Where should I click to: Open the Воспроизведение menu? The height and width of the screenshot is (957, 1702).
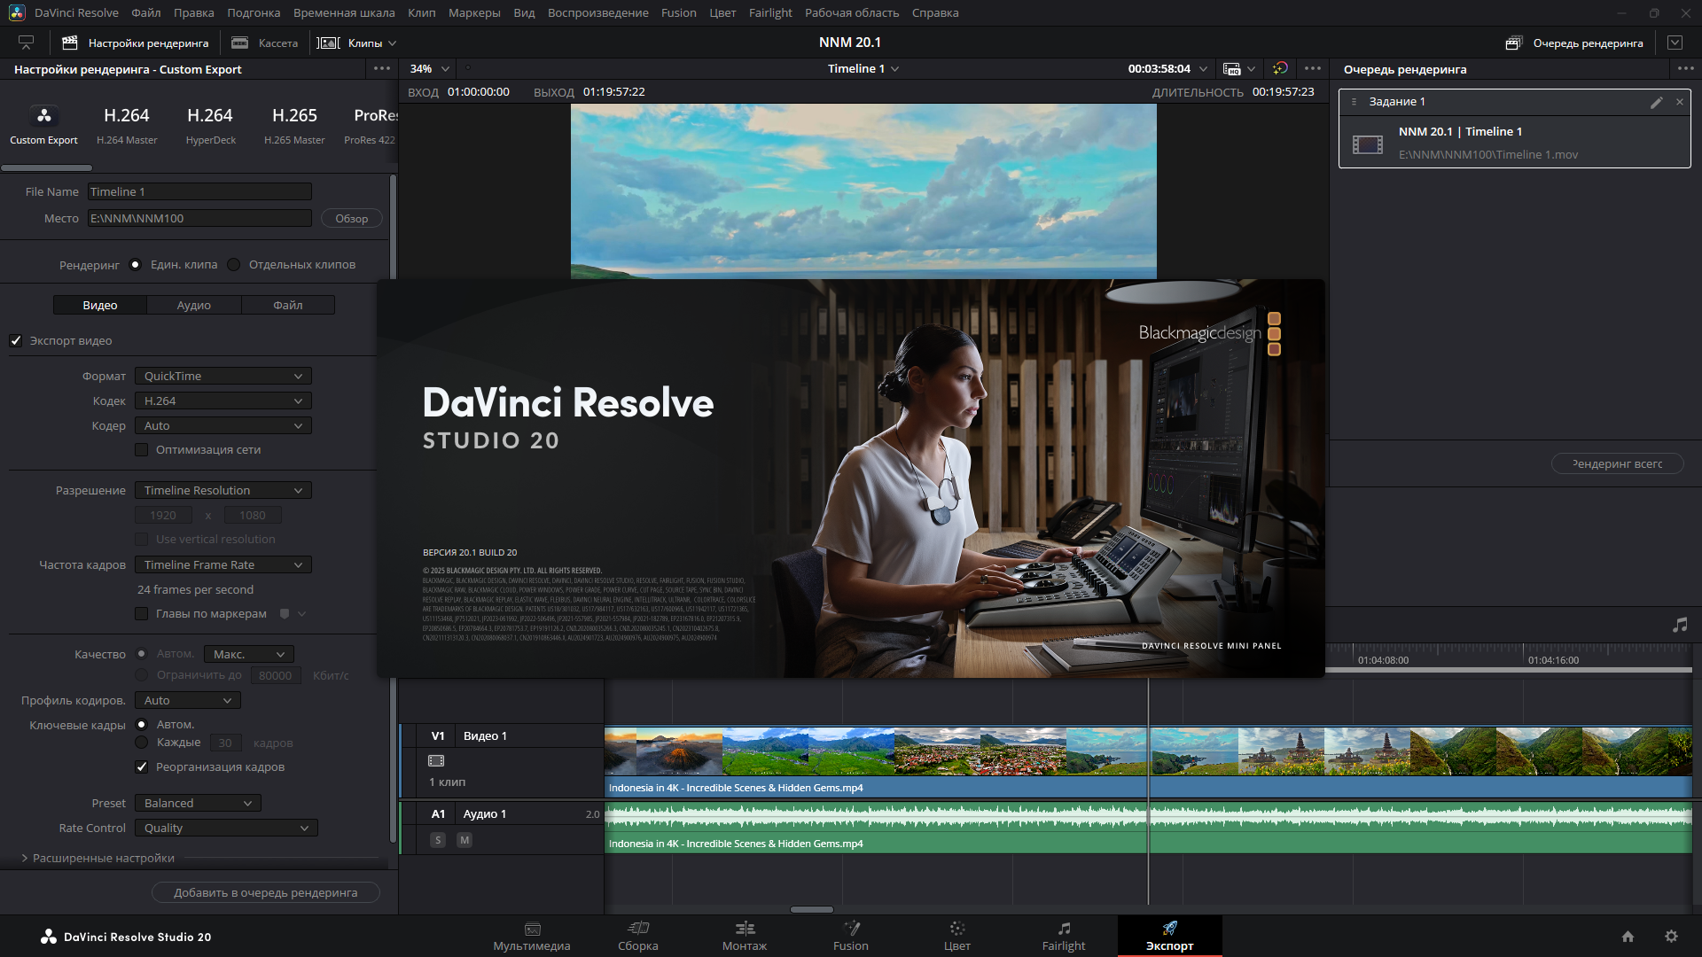coord(597,12)
